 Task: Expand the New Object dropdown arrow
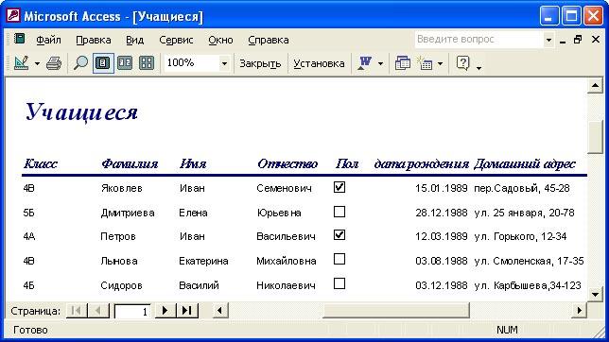(440, 63)
